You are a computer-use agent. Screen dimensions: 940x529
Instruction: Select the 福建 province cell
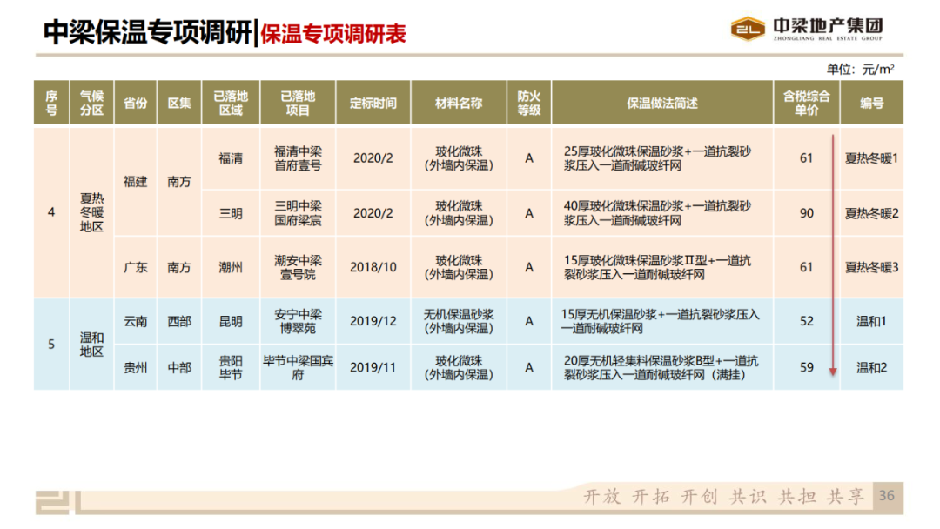coord(136,182)
